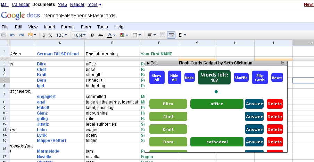Open the Format menu
The width and height of the screenshot is (314, 162).
coord(68,27)
